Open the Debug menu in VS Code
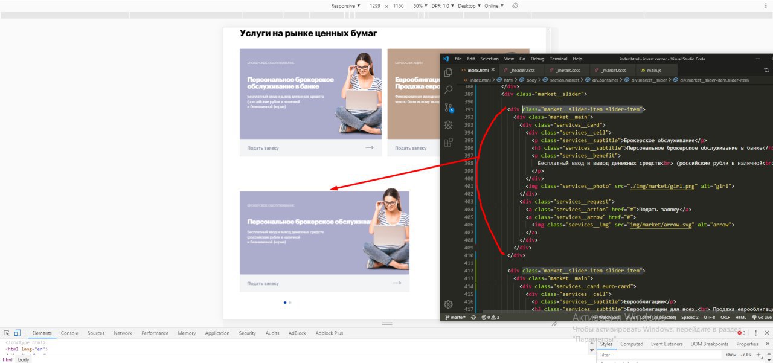773x363 pixels. [537, 59]
